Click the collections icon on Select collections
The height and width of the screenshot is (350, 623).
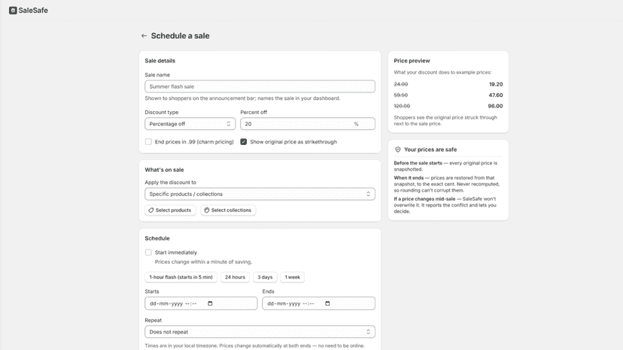(x=207, y=210)
